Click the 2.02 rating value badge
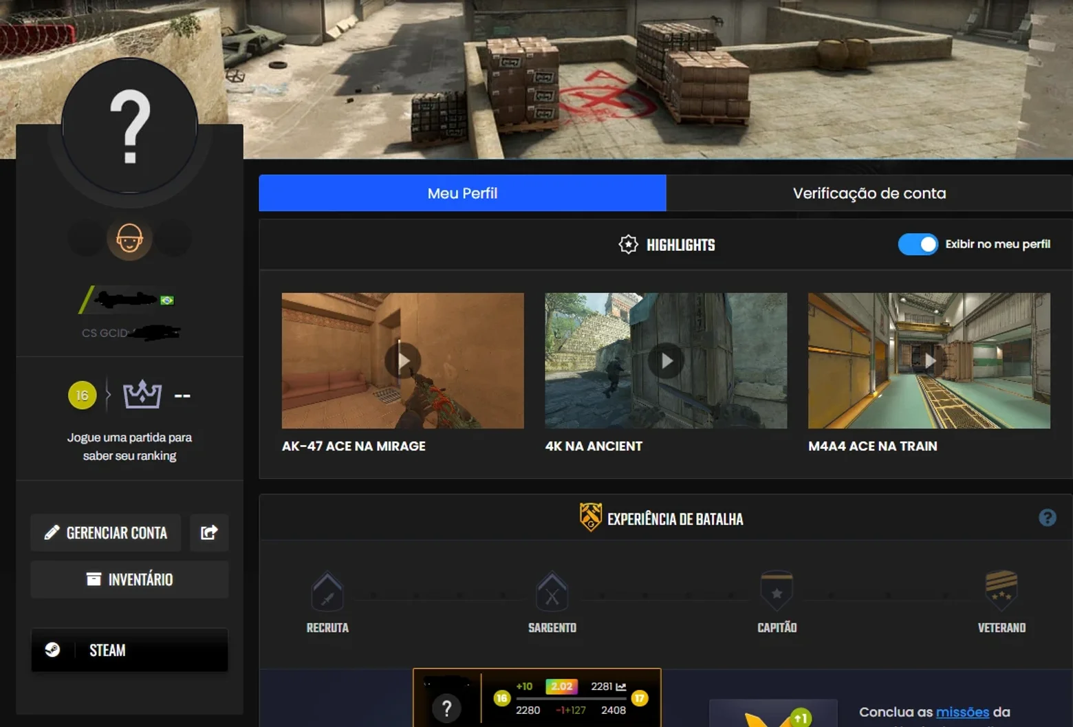Screen dimensions: 1073x727 click(x=561, y=686)
